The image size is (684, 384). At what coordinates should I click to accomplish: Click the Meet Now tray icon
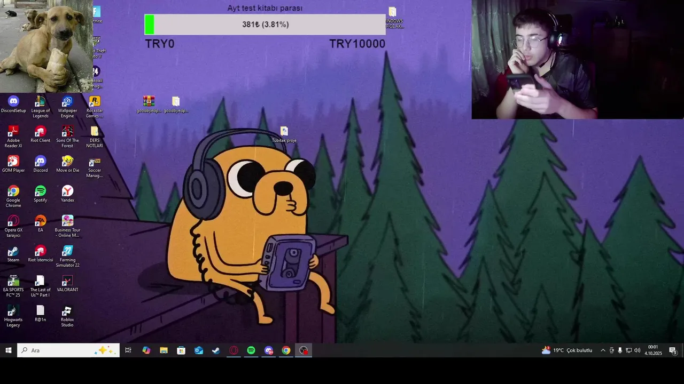(612, 350)
